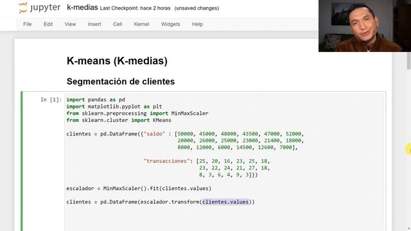The width and height of the screenshot is (411, 231).
Task: Open the Kernel menu
Action: [141, 24]
